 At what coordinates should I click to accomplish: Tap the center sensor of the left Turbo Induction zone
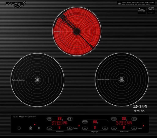(37, 80)
